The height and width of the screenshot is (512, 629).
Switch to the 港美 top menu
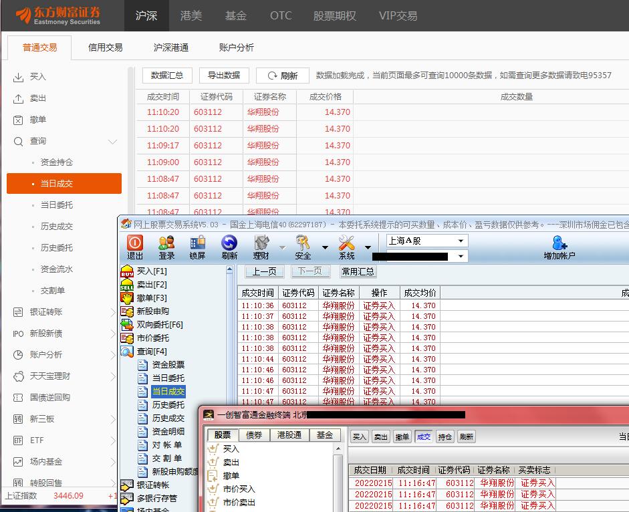(191, 15)
